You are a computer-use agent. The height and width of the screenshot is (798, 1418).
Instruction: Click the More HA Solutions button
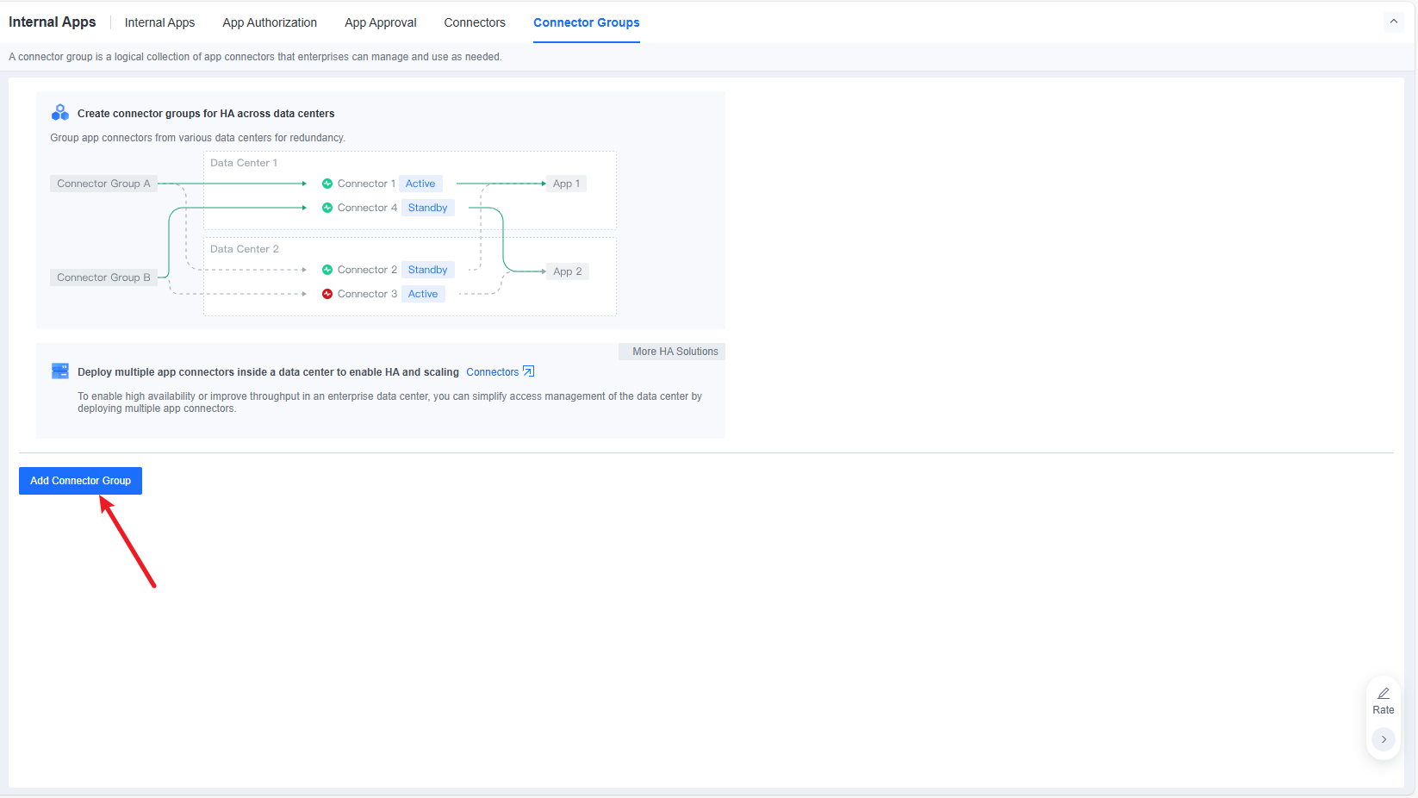click(x=672, y=352)
